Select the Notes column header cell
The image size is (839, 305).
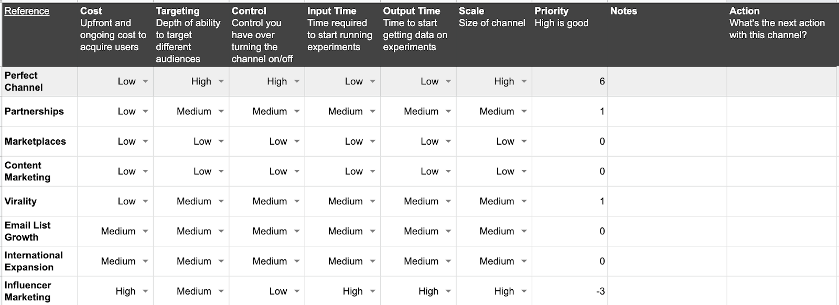pos(667,35)
